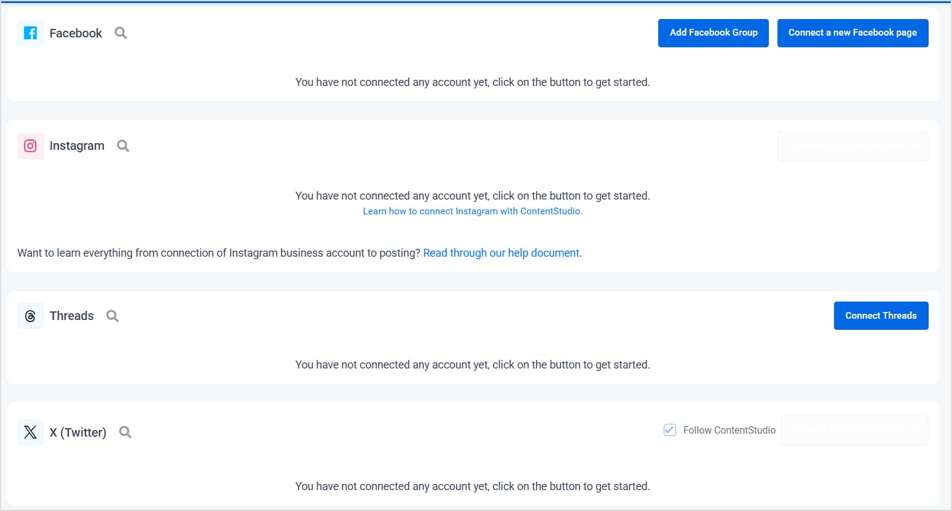
Task: Click the Facebook logo icon
Action: (31, 33)
